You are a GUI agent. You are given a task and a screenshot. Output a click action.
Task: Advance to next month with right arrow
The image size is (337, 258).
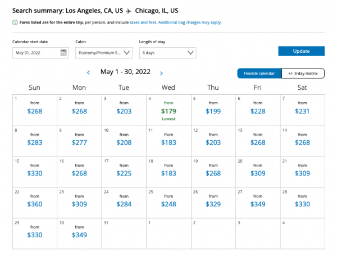pyautogui.click(x=162, y=73)
